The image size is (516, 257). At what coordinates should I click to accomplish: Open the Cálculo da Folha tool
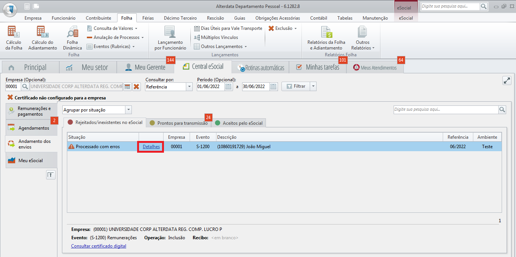[14, 38]
